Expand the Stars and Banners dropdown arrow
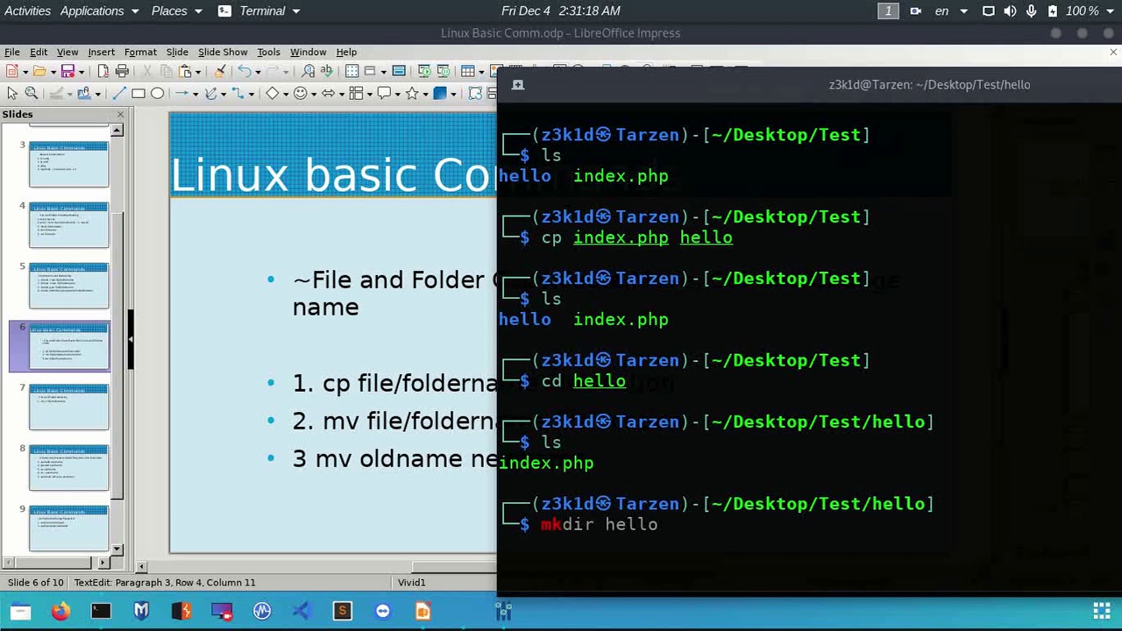 tap(425, 94)
